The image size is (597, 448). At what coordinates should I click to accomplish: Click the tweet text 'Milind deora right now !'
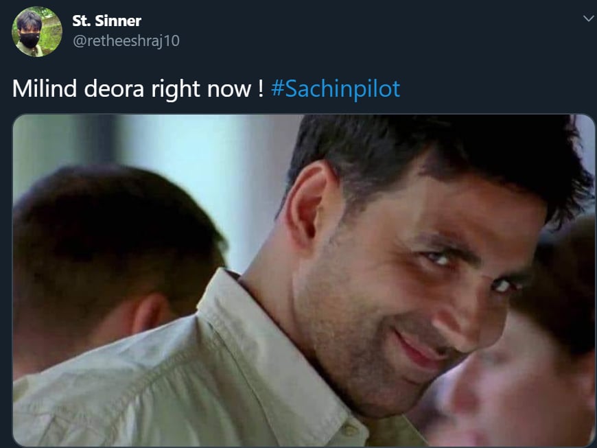point(137,89)
